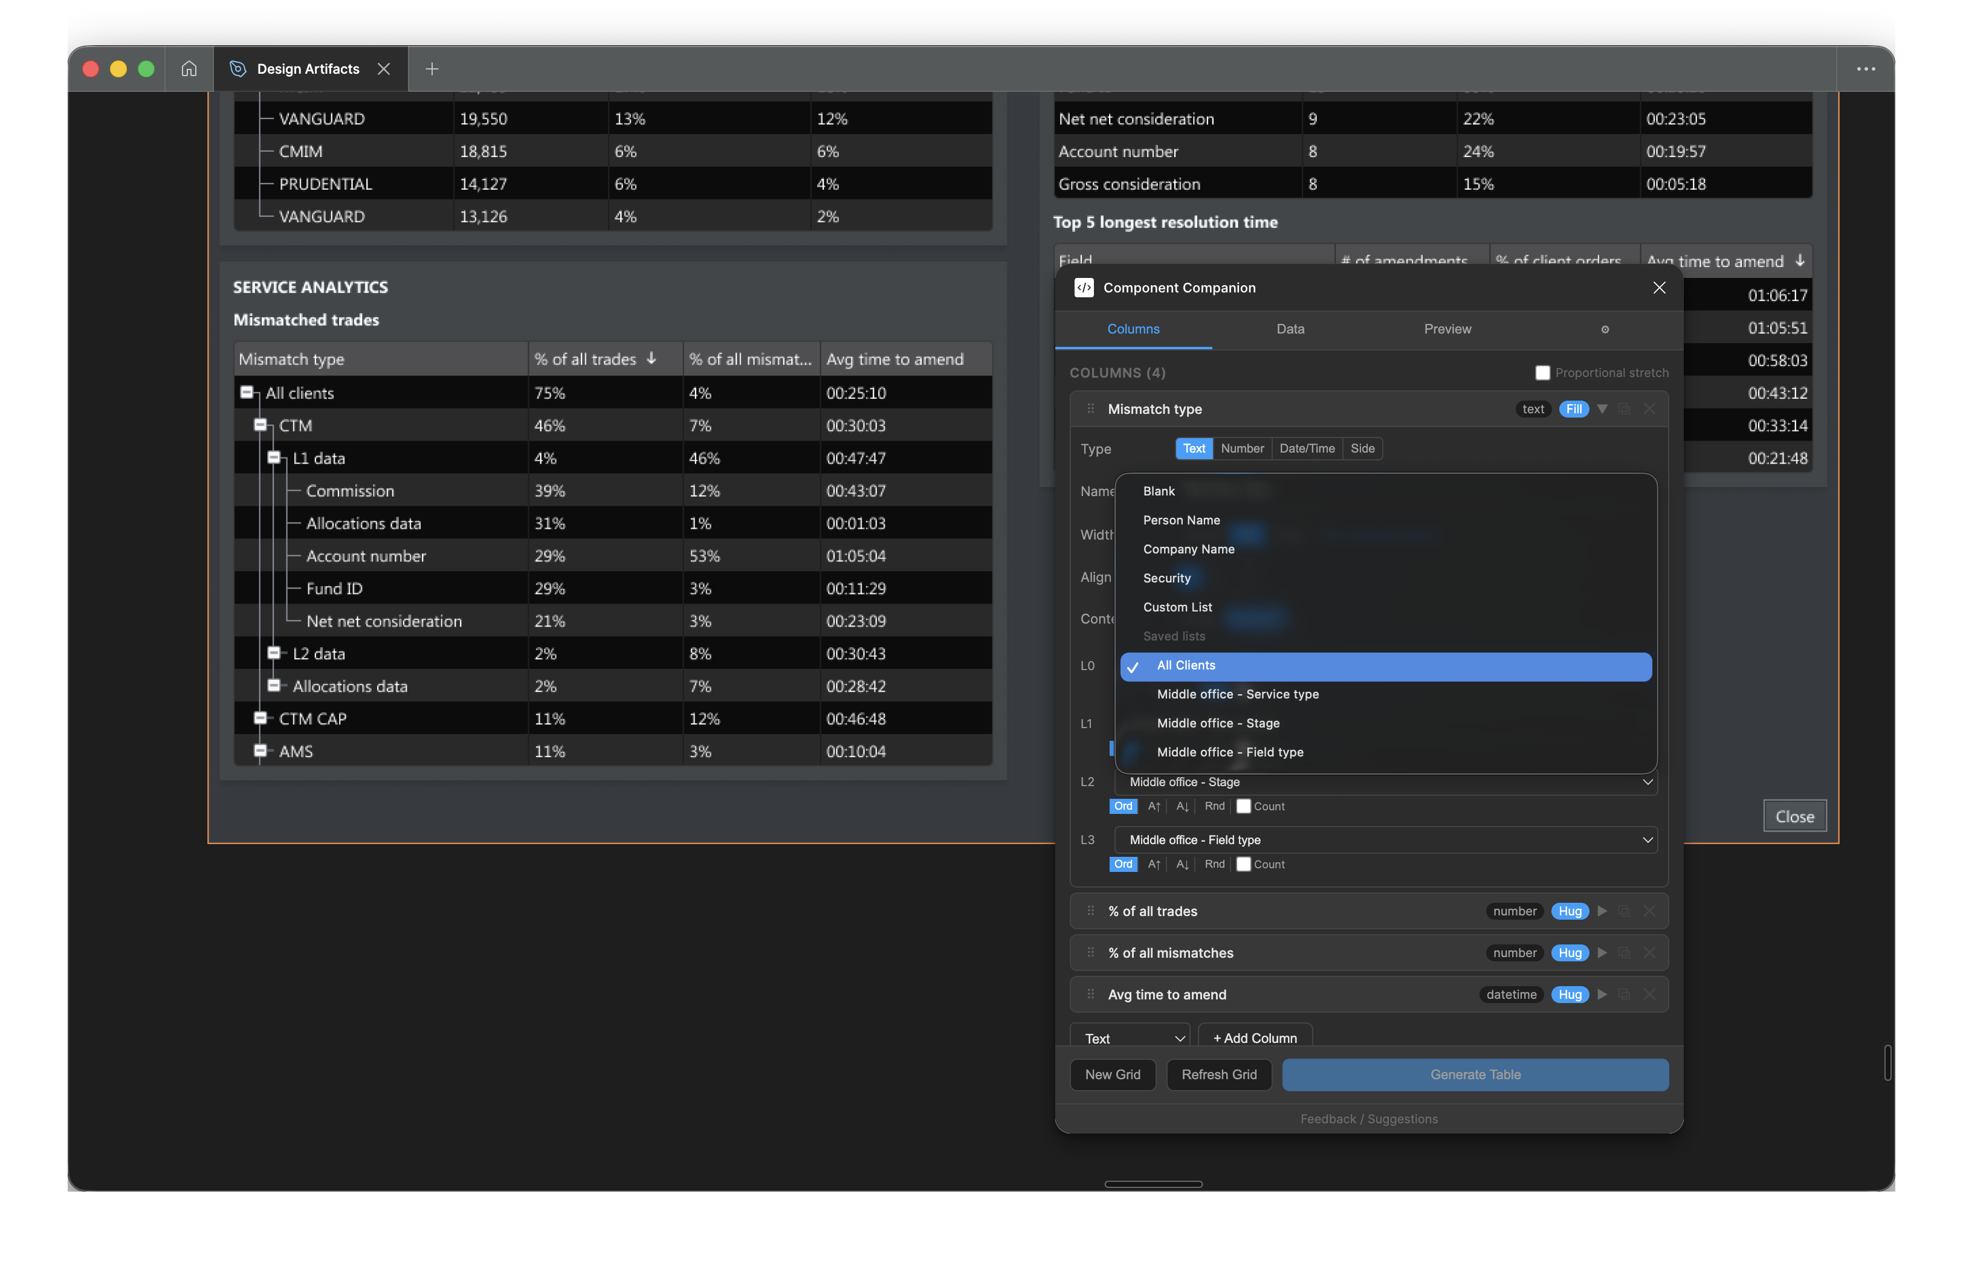Open the settings gear in Component Companion

[1605, 329]
